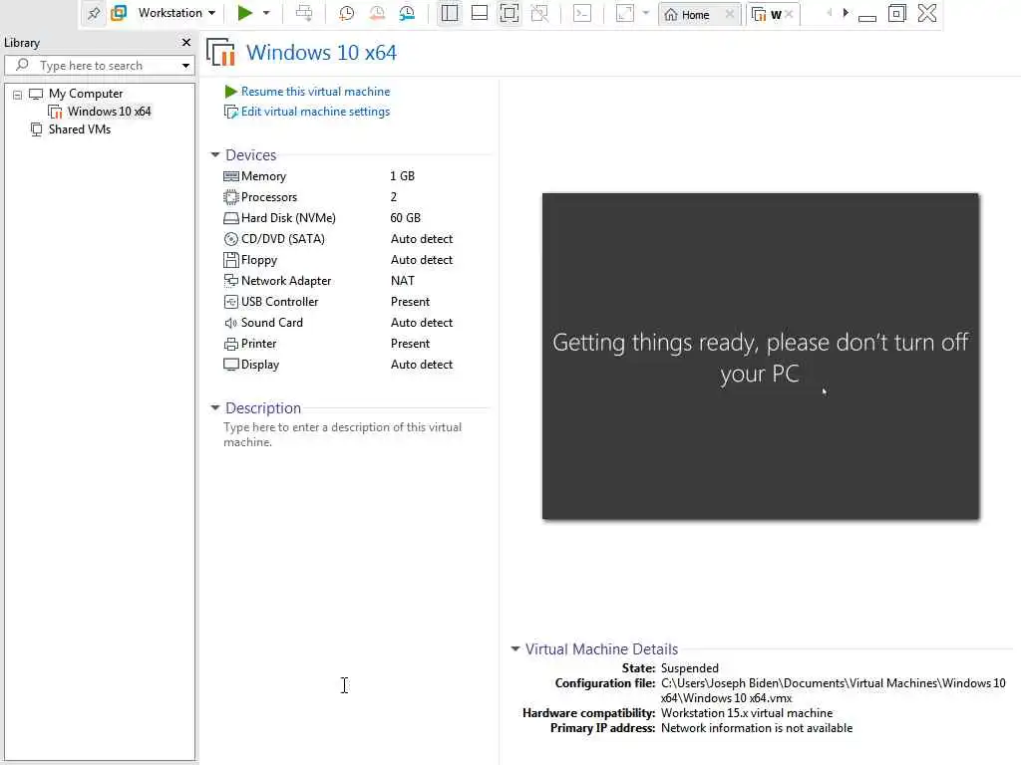Enter full screen mode icon
The height and width of the screenshot is (765, 1021).
pyautogui.click(x=510, y=13)
